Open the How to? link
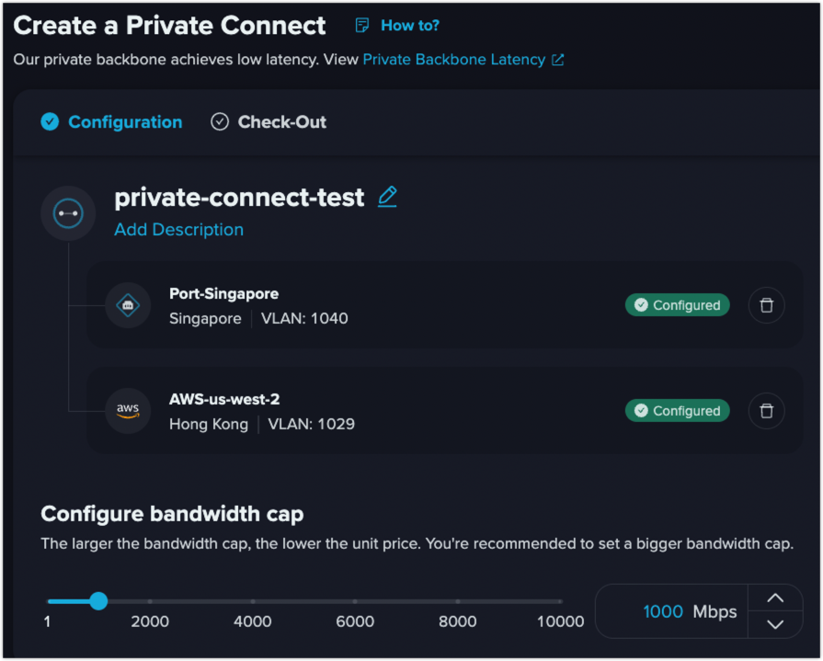The width and height of the screenshot is (823, 661). (x=409, y=25)
